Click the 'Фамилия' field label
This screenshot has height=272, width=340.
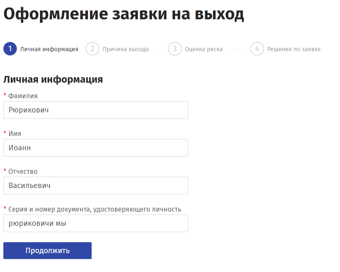23,96
